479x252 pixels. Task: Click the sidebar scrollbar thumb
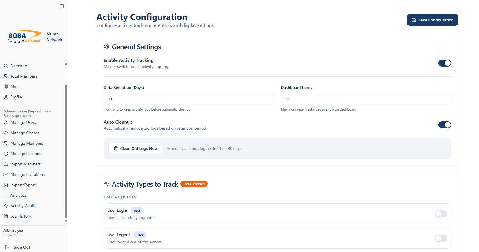coord(66,151)
